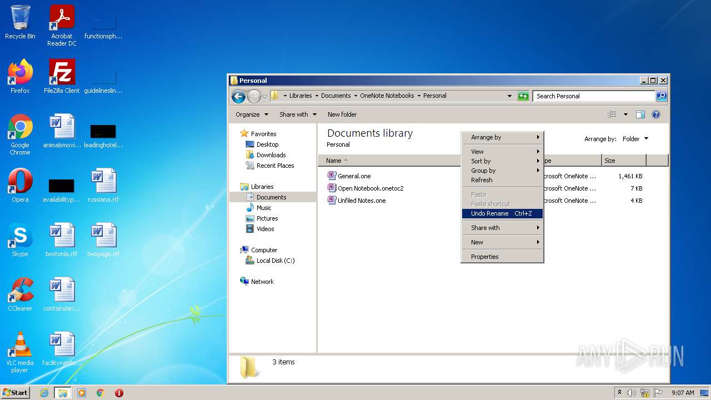711x400 pixels.
Task: Open FileZilla Client desktop shortcut
Action: (62, 76)
